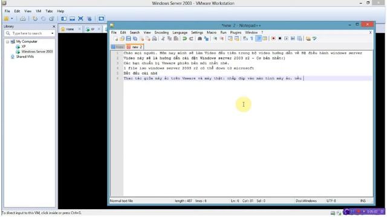The height and width of the screenshot is (217, 387).
Task: Click the Stop recording black square icon
Action: pyautogui.click(x=280, y=39)
